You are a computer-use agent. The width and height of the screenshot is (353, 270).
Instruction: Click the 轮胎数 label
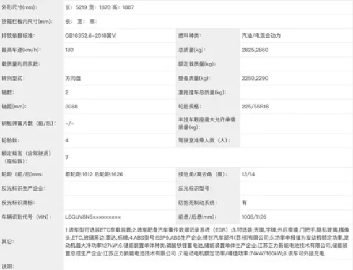11,141
